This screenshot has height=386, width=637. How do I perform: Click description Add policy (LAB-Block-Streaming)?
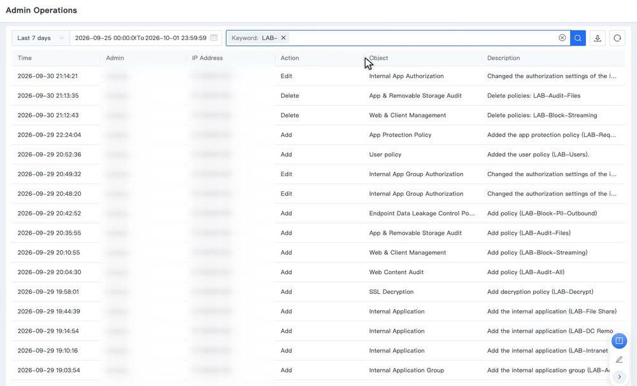pos(537,252)
